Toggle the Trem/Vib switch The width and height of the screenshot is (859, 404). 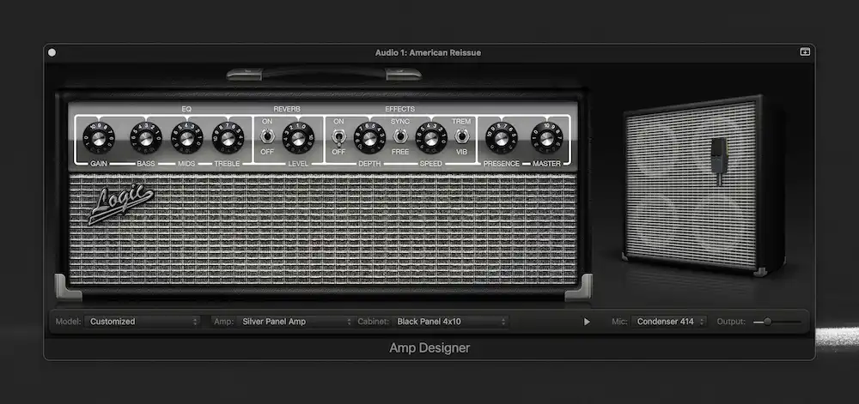click(x=462, y=136)
